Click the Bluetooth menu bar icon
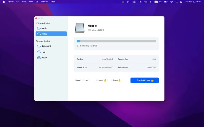This screenshot has width=204, height=127. [x=150, y=2]
